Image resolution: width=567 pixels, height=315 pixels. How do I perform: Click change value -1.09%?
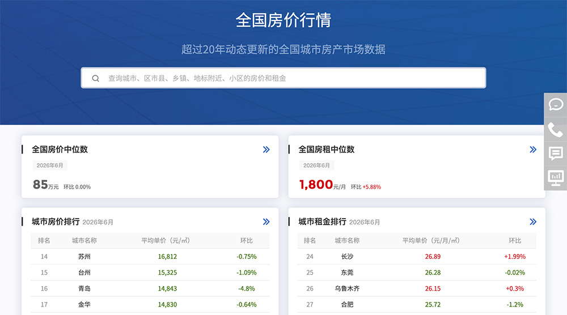(x=247, y=273)
